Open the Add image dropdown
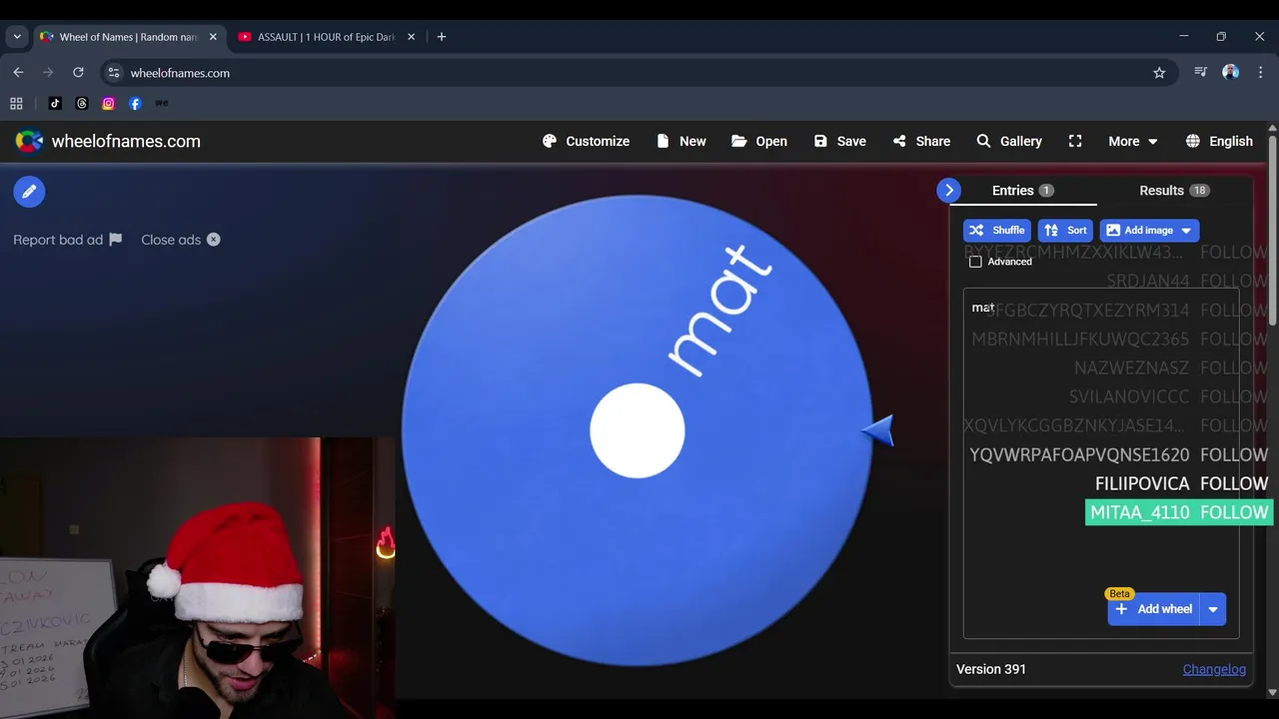Viewport: 1279px width, 719px height. pos(1149,230)
